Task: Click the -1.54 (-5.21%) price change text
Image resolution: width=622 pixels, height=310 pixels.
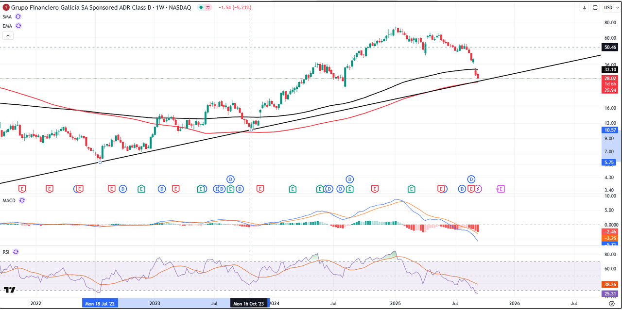Action: tap(234, 7)
